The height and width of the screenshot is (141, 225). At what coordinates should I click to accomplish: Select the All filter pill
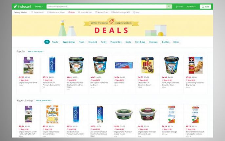47,42
